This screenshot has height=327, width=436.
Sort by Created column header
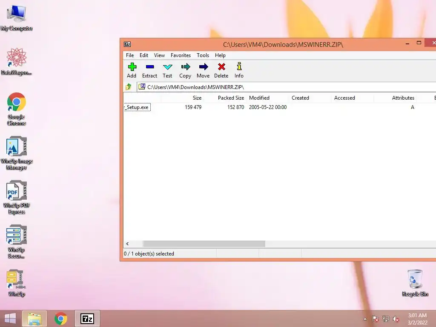click(x=310, y=98)
